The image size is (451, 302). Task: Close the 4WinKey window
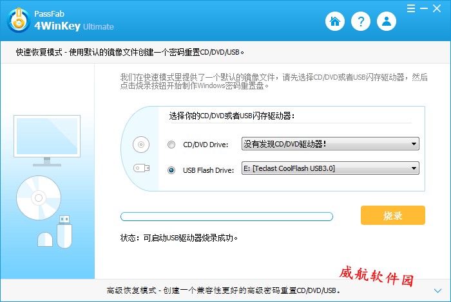coord(437,8)
